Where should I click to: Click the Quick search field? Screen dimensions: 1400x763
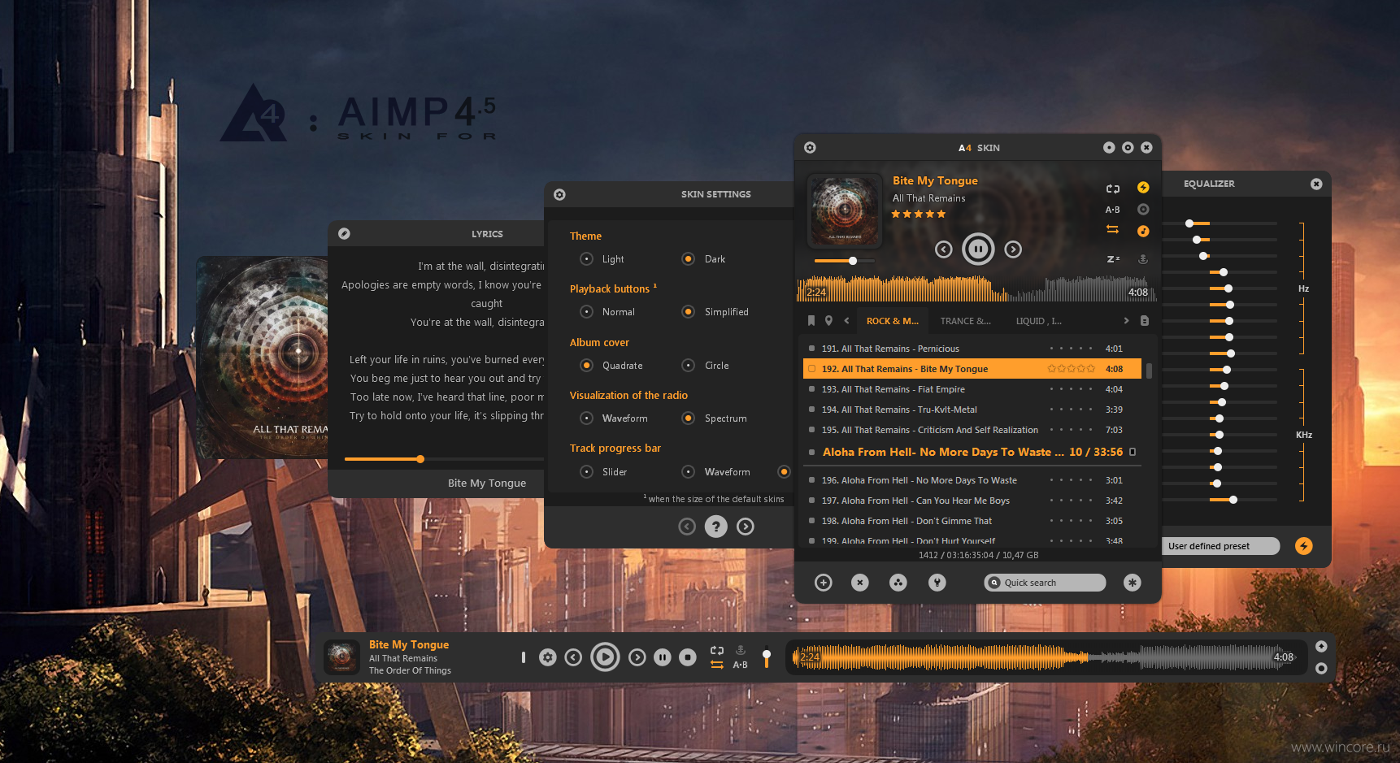(x=1045, y=583)
